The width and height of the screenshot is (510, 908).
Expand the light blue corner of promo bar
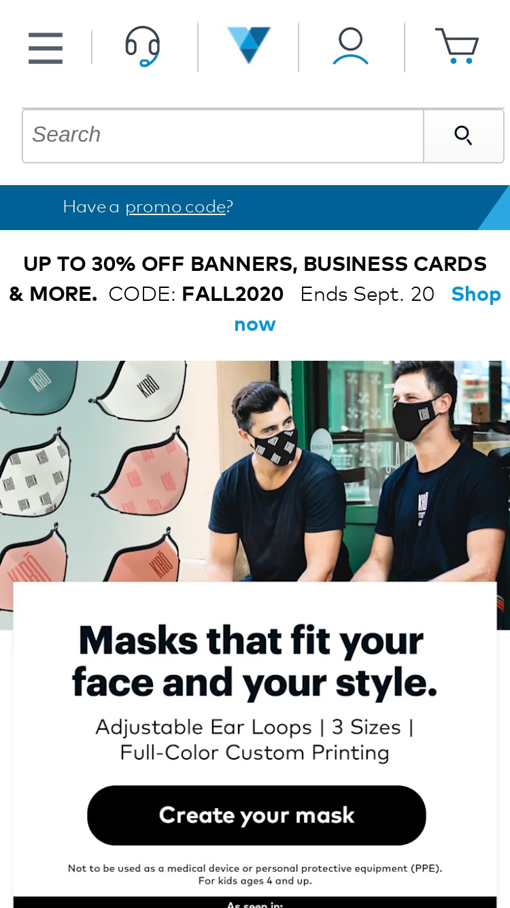pos(495,208)
